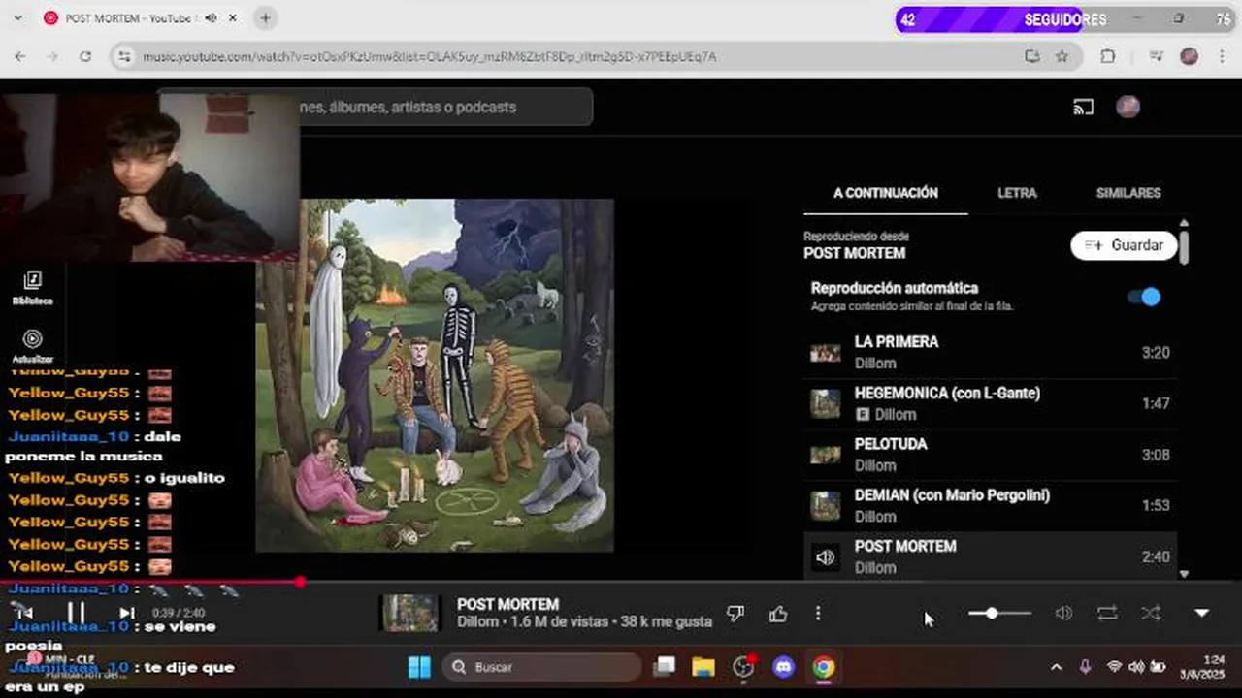Disable the Reproducción automática switch
Image resolution: width=1242 pixels, height=698 pixels.
click(x=1144, y=297)
